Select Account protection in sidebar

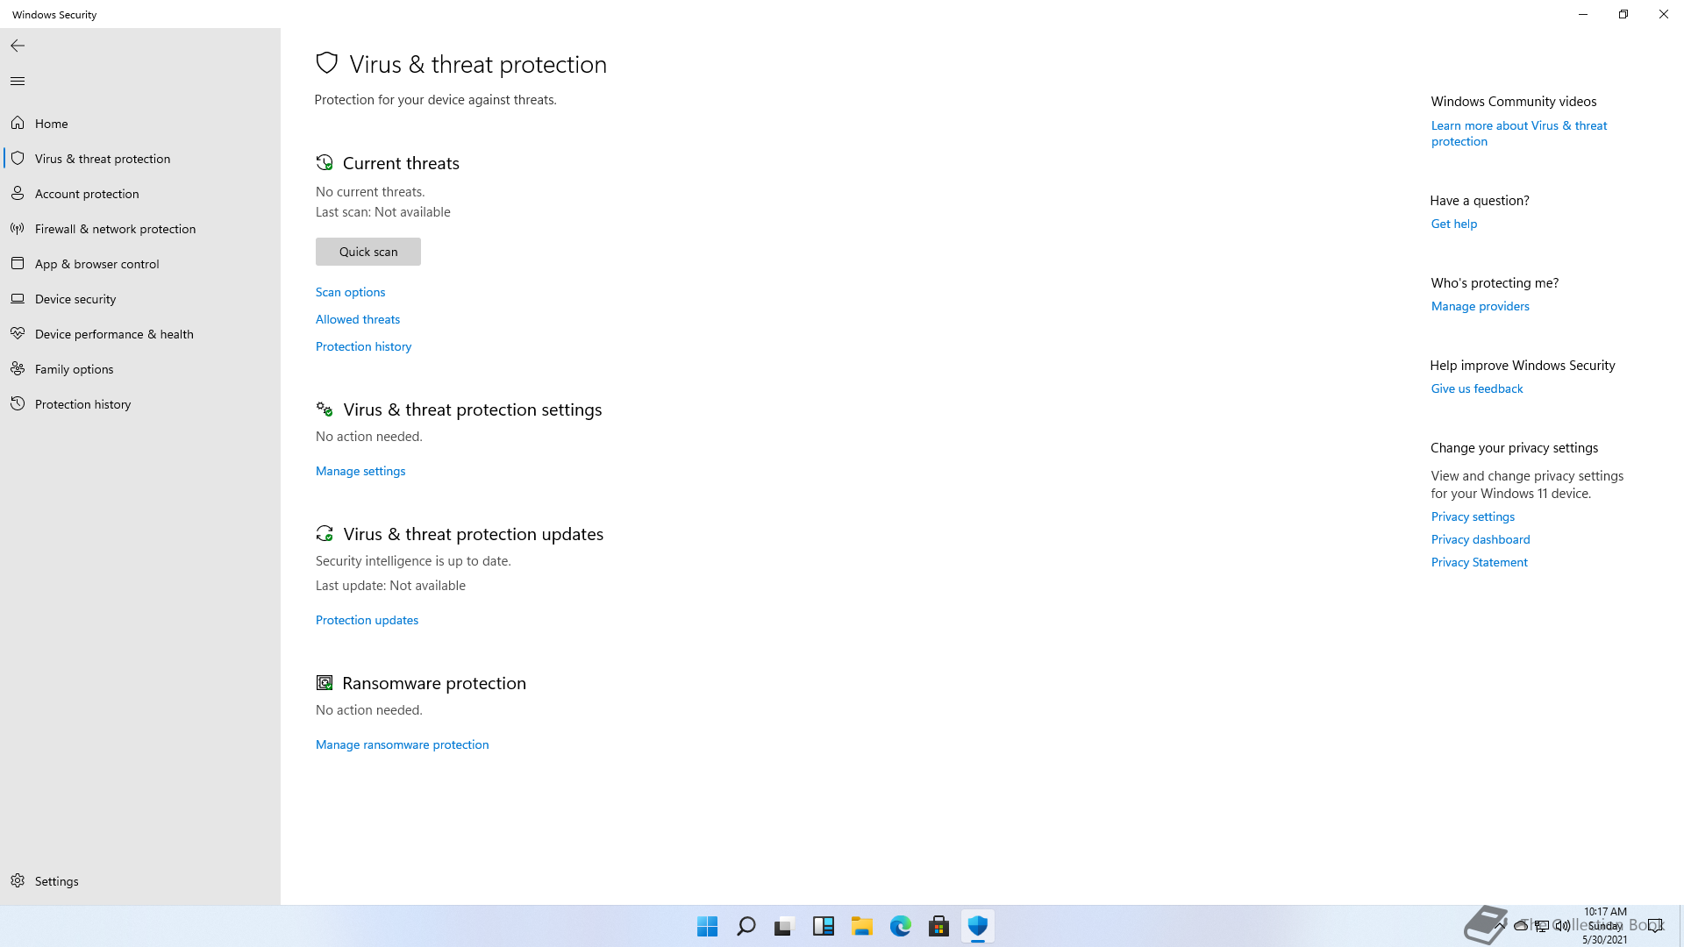tap(140, 193)
